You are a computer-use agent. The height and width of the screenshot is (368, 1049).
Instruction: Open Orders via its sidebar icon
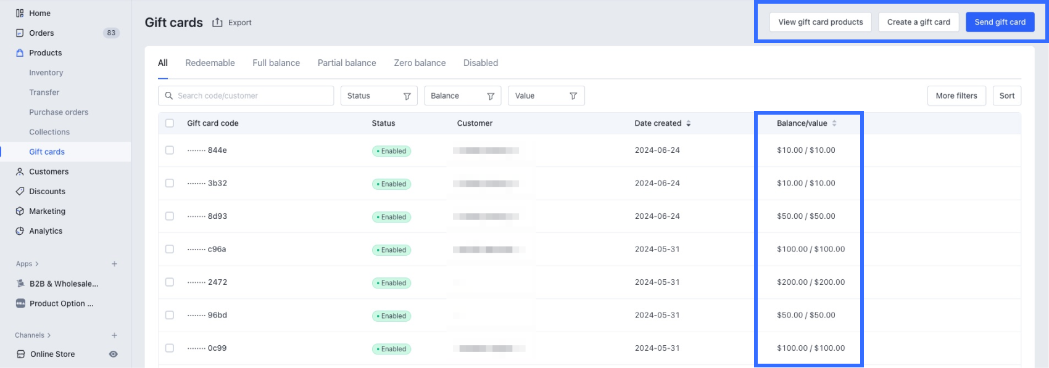[x=20, y=33]
